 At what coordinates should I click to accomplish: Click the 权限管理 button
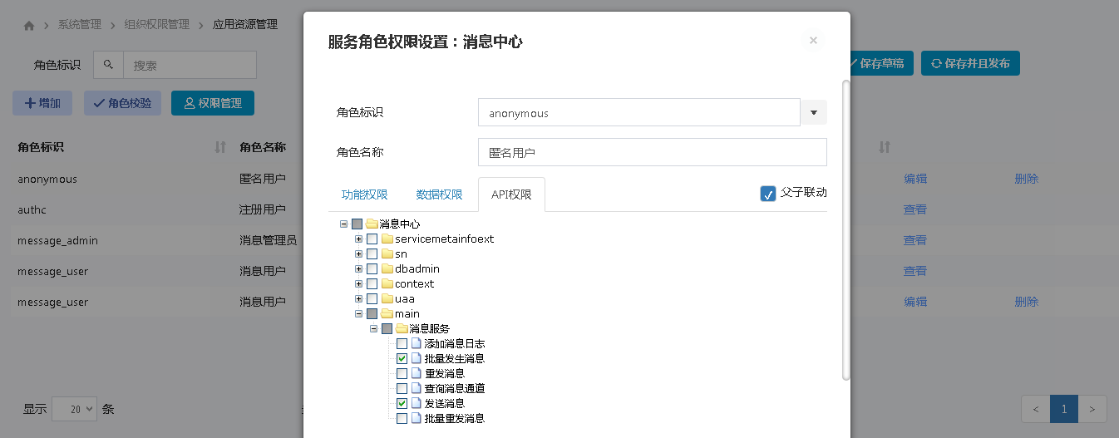click(213, 103)
